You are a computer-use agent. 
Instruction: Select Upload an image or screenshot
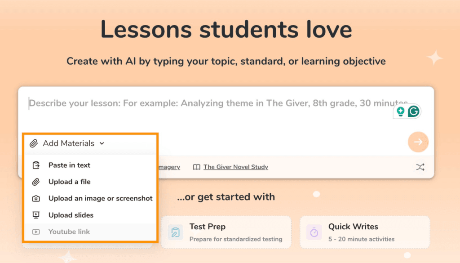coord(100,198)
